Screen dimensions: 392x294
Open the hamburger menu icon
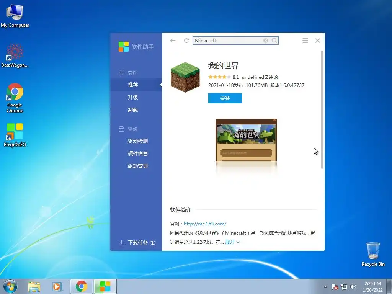click(x=305, y=41)
